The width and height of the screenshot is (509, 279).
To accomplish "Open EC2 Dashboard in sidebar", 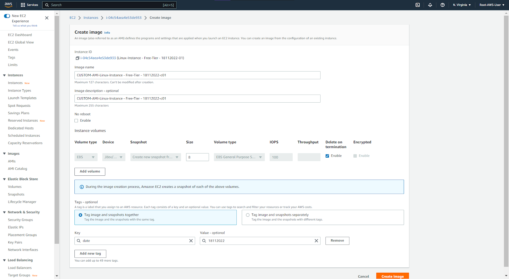I will click(20, 35).
